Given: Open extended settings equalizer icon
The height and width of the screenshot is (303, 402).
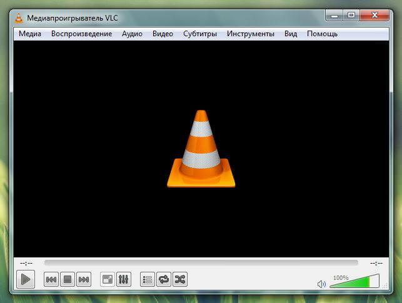Looking at the screenshot, I should point(124,279).
